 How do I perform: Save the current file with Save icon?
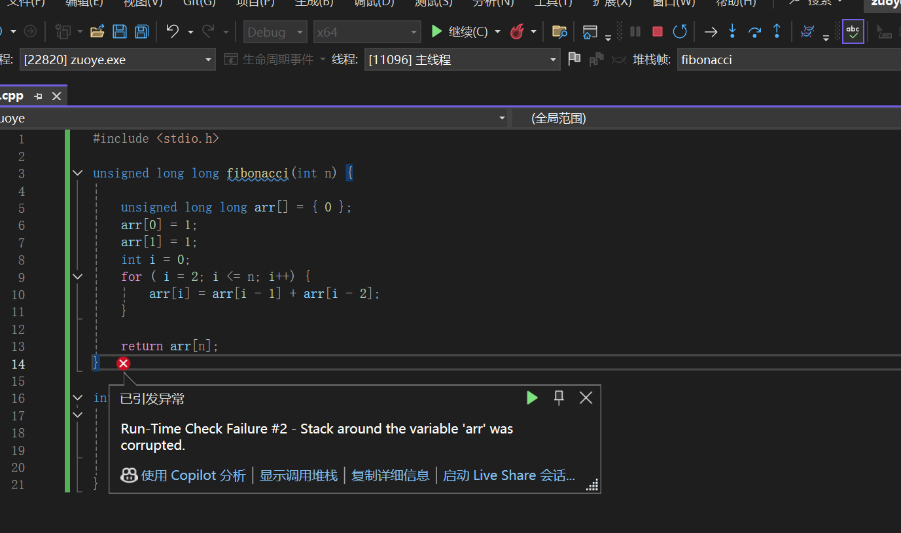[x=120, y=31]
